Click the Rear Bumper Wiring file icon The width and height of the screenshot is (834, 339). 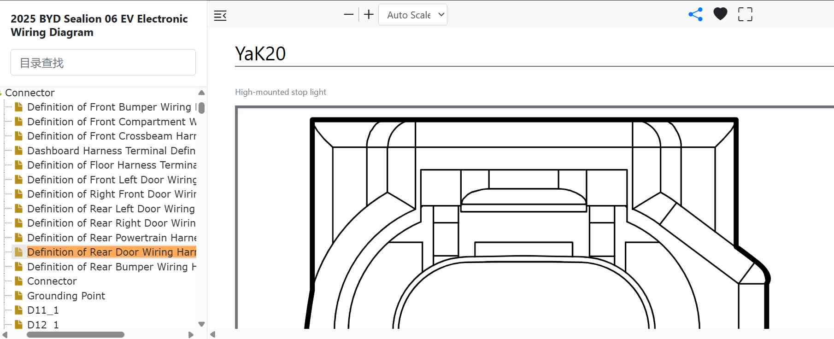pos(19,267)
